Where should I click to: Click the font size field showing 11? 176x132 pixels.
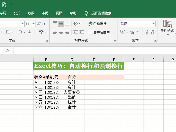tap(28, 24)
